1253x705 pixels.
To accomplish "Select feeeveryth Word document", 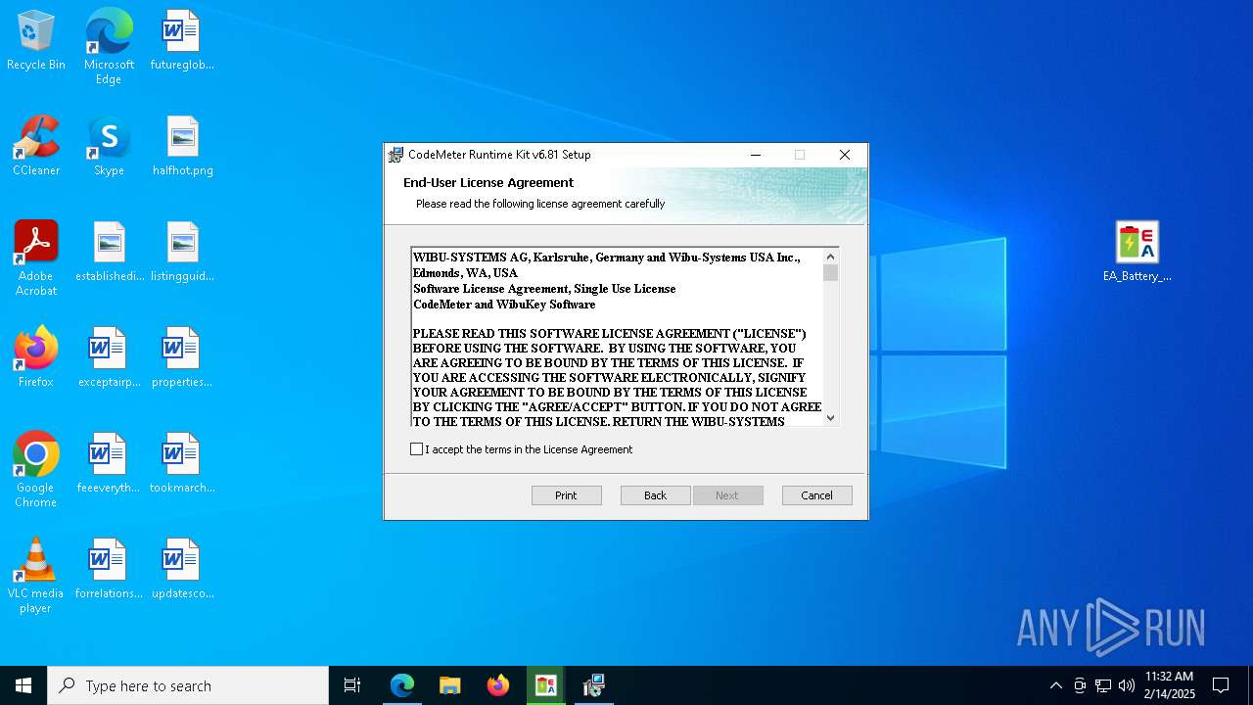I will coord(109,464).
